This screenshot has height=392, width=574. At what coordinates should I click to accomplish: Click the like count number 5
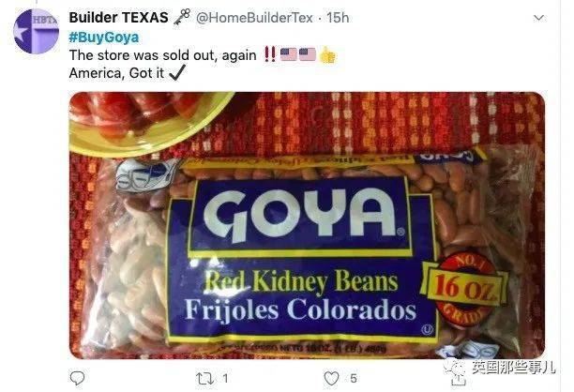(x=354, y=379)
